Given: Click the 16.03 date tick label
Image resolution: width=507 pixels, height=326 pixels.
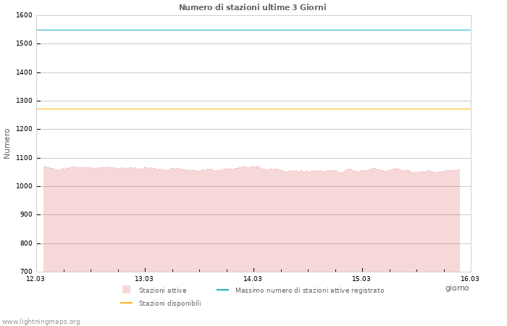Looking at the screenshot, I should coord(470,278).
